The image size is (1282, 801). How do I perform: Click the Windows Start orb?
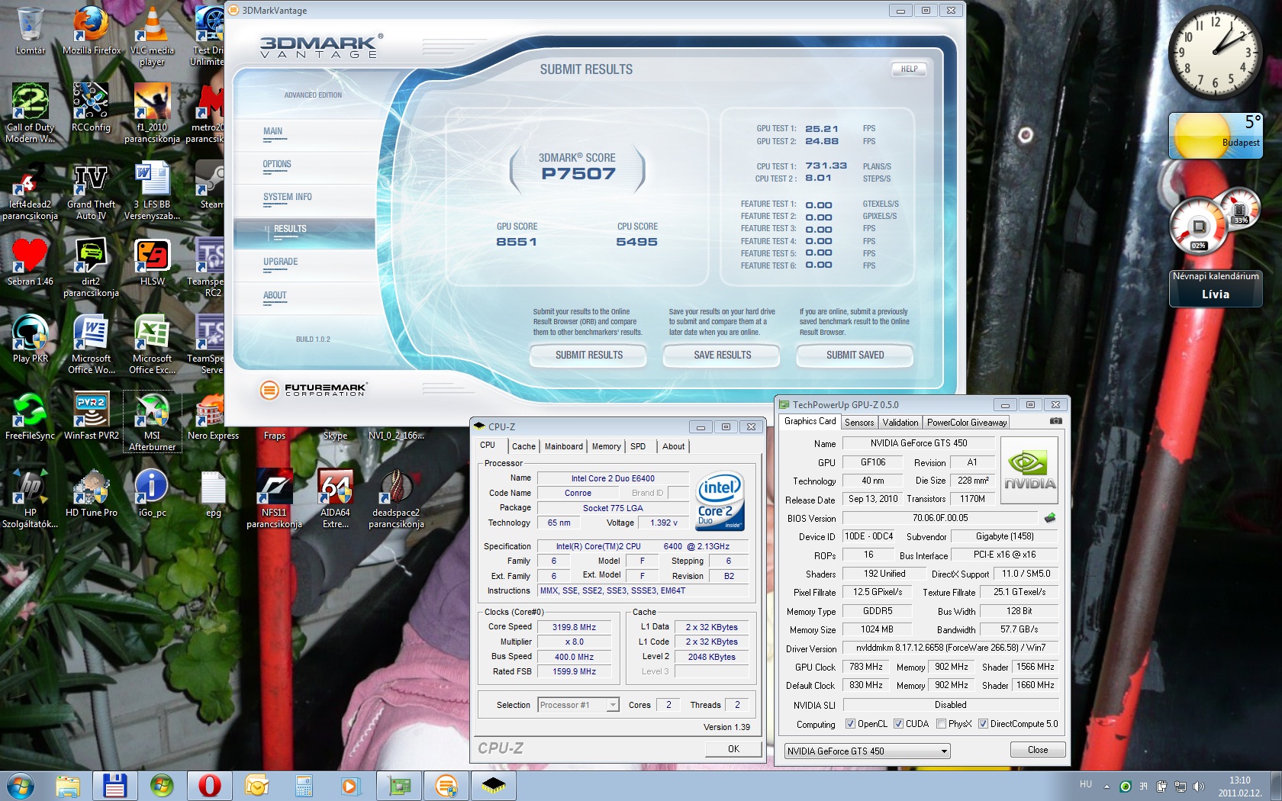[20, 785]
